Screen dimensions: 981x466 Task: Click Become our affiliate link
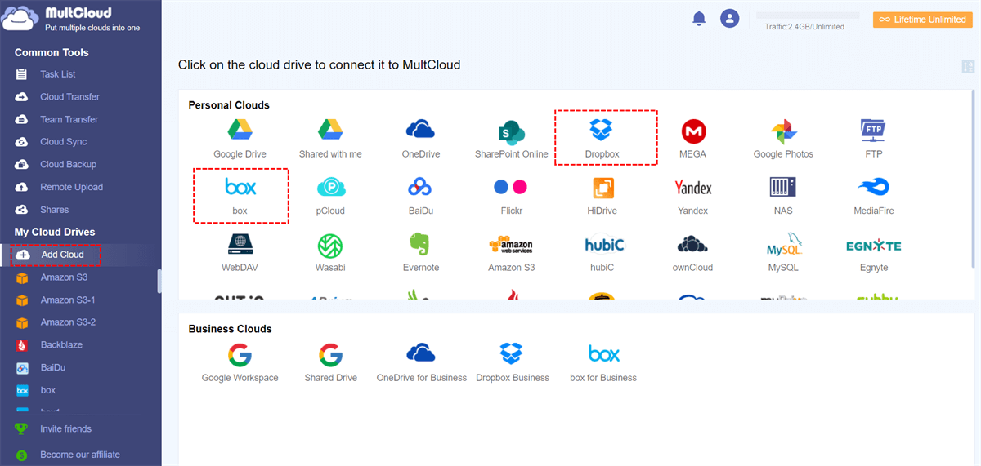click(80, 455)
